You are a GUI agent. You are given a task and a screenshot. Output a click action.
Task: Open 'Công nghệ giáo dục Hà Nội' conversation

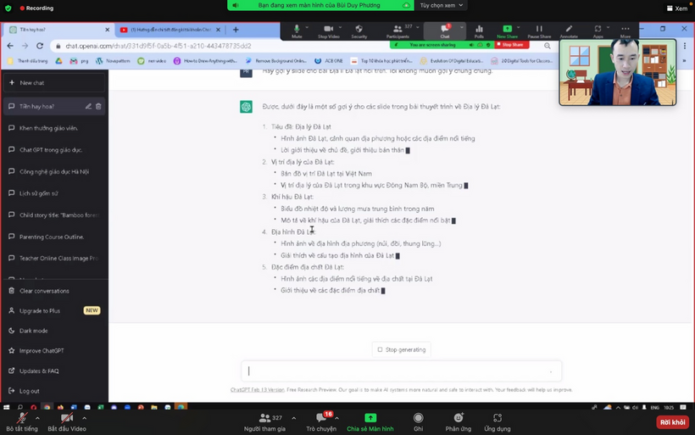54,171
